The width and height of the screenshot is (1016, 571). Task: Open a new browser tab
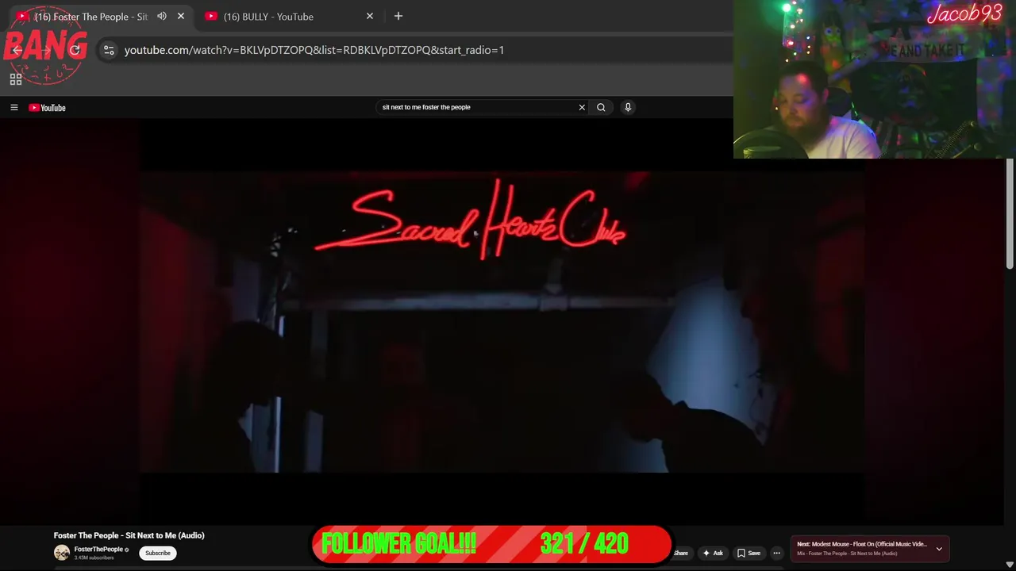tap(398, 16)
